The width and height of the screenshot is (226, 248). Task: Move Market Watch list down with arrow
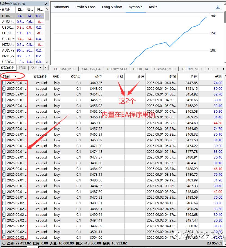[x=47, y=62]
